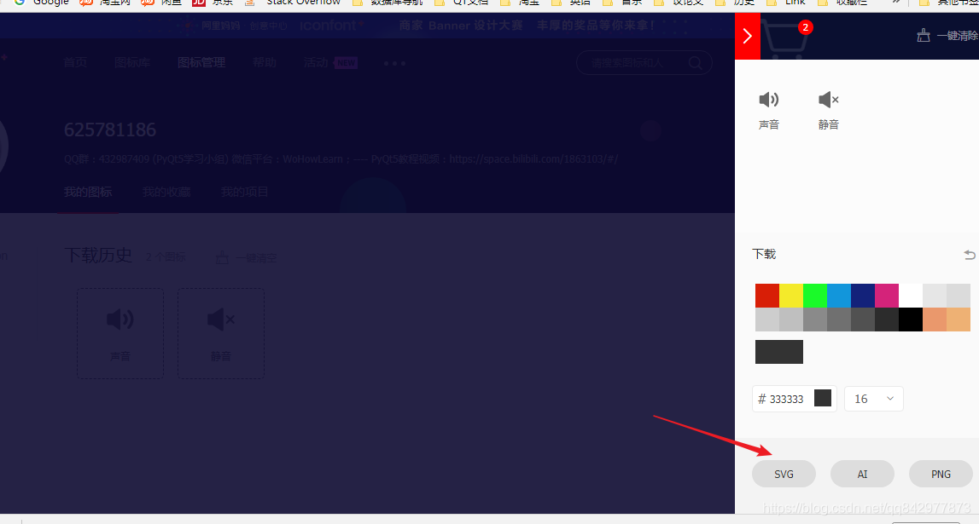Image resolution: width=979 pixels, height=524 pixels.
Task: Edit the hex color field 333333
Action: [x=787, y=399]
